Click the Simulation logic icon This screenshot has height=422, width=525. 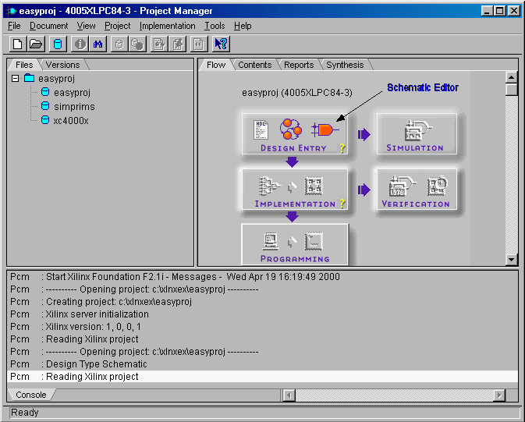tap(414, 131)
